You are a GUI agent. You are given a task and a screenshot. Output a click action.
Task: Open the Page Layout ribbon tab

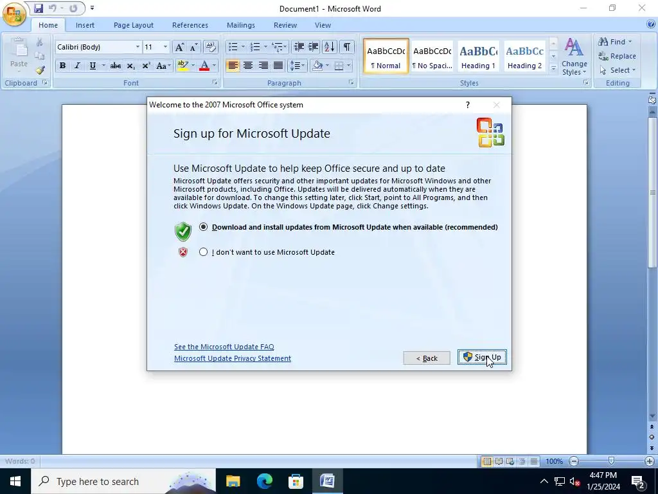[x=134, y=25]
